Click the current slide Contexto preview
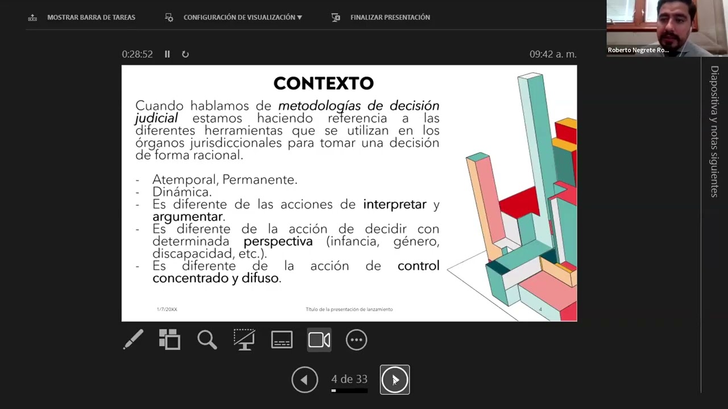Viewport: 728px width, 409px height. 349,193
